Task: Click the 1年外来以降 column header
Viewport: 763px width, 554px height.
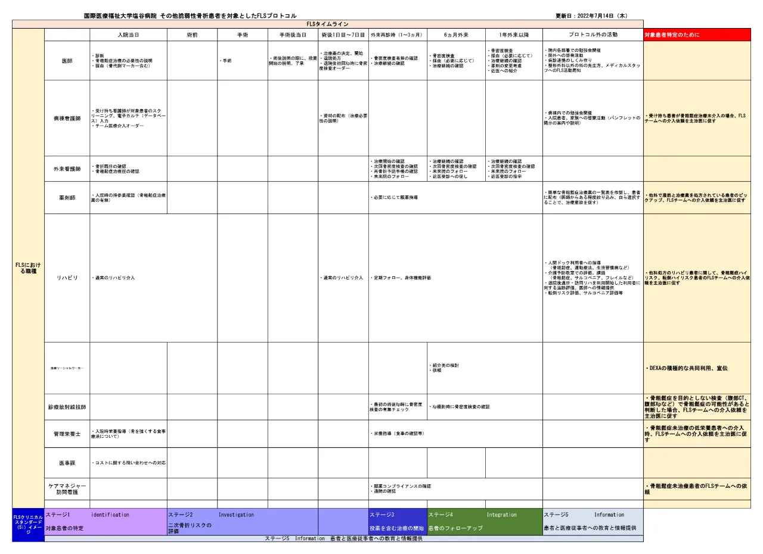Action: pos(513,35)
